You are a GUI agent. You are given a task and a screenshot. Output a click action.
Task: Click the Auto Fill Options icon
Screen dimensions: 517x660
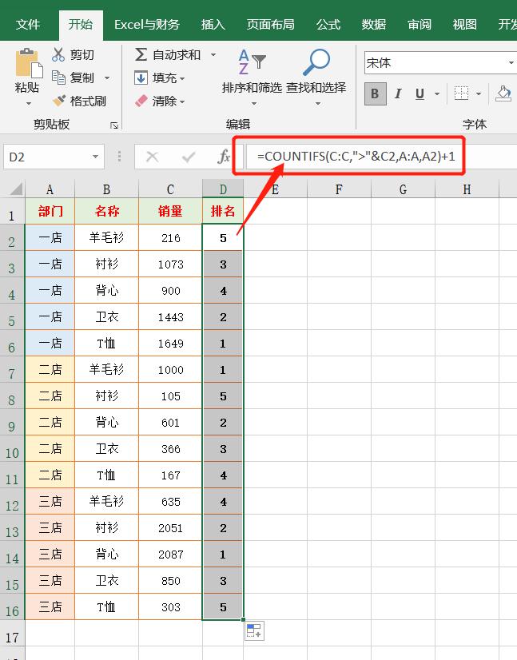pos(254,630)
